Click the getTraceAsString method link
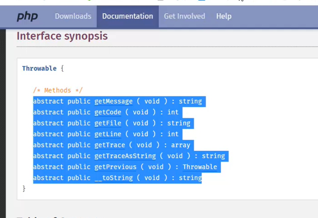The height and width of the screenshot is (218, 318). point(125,156)
